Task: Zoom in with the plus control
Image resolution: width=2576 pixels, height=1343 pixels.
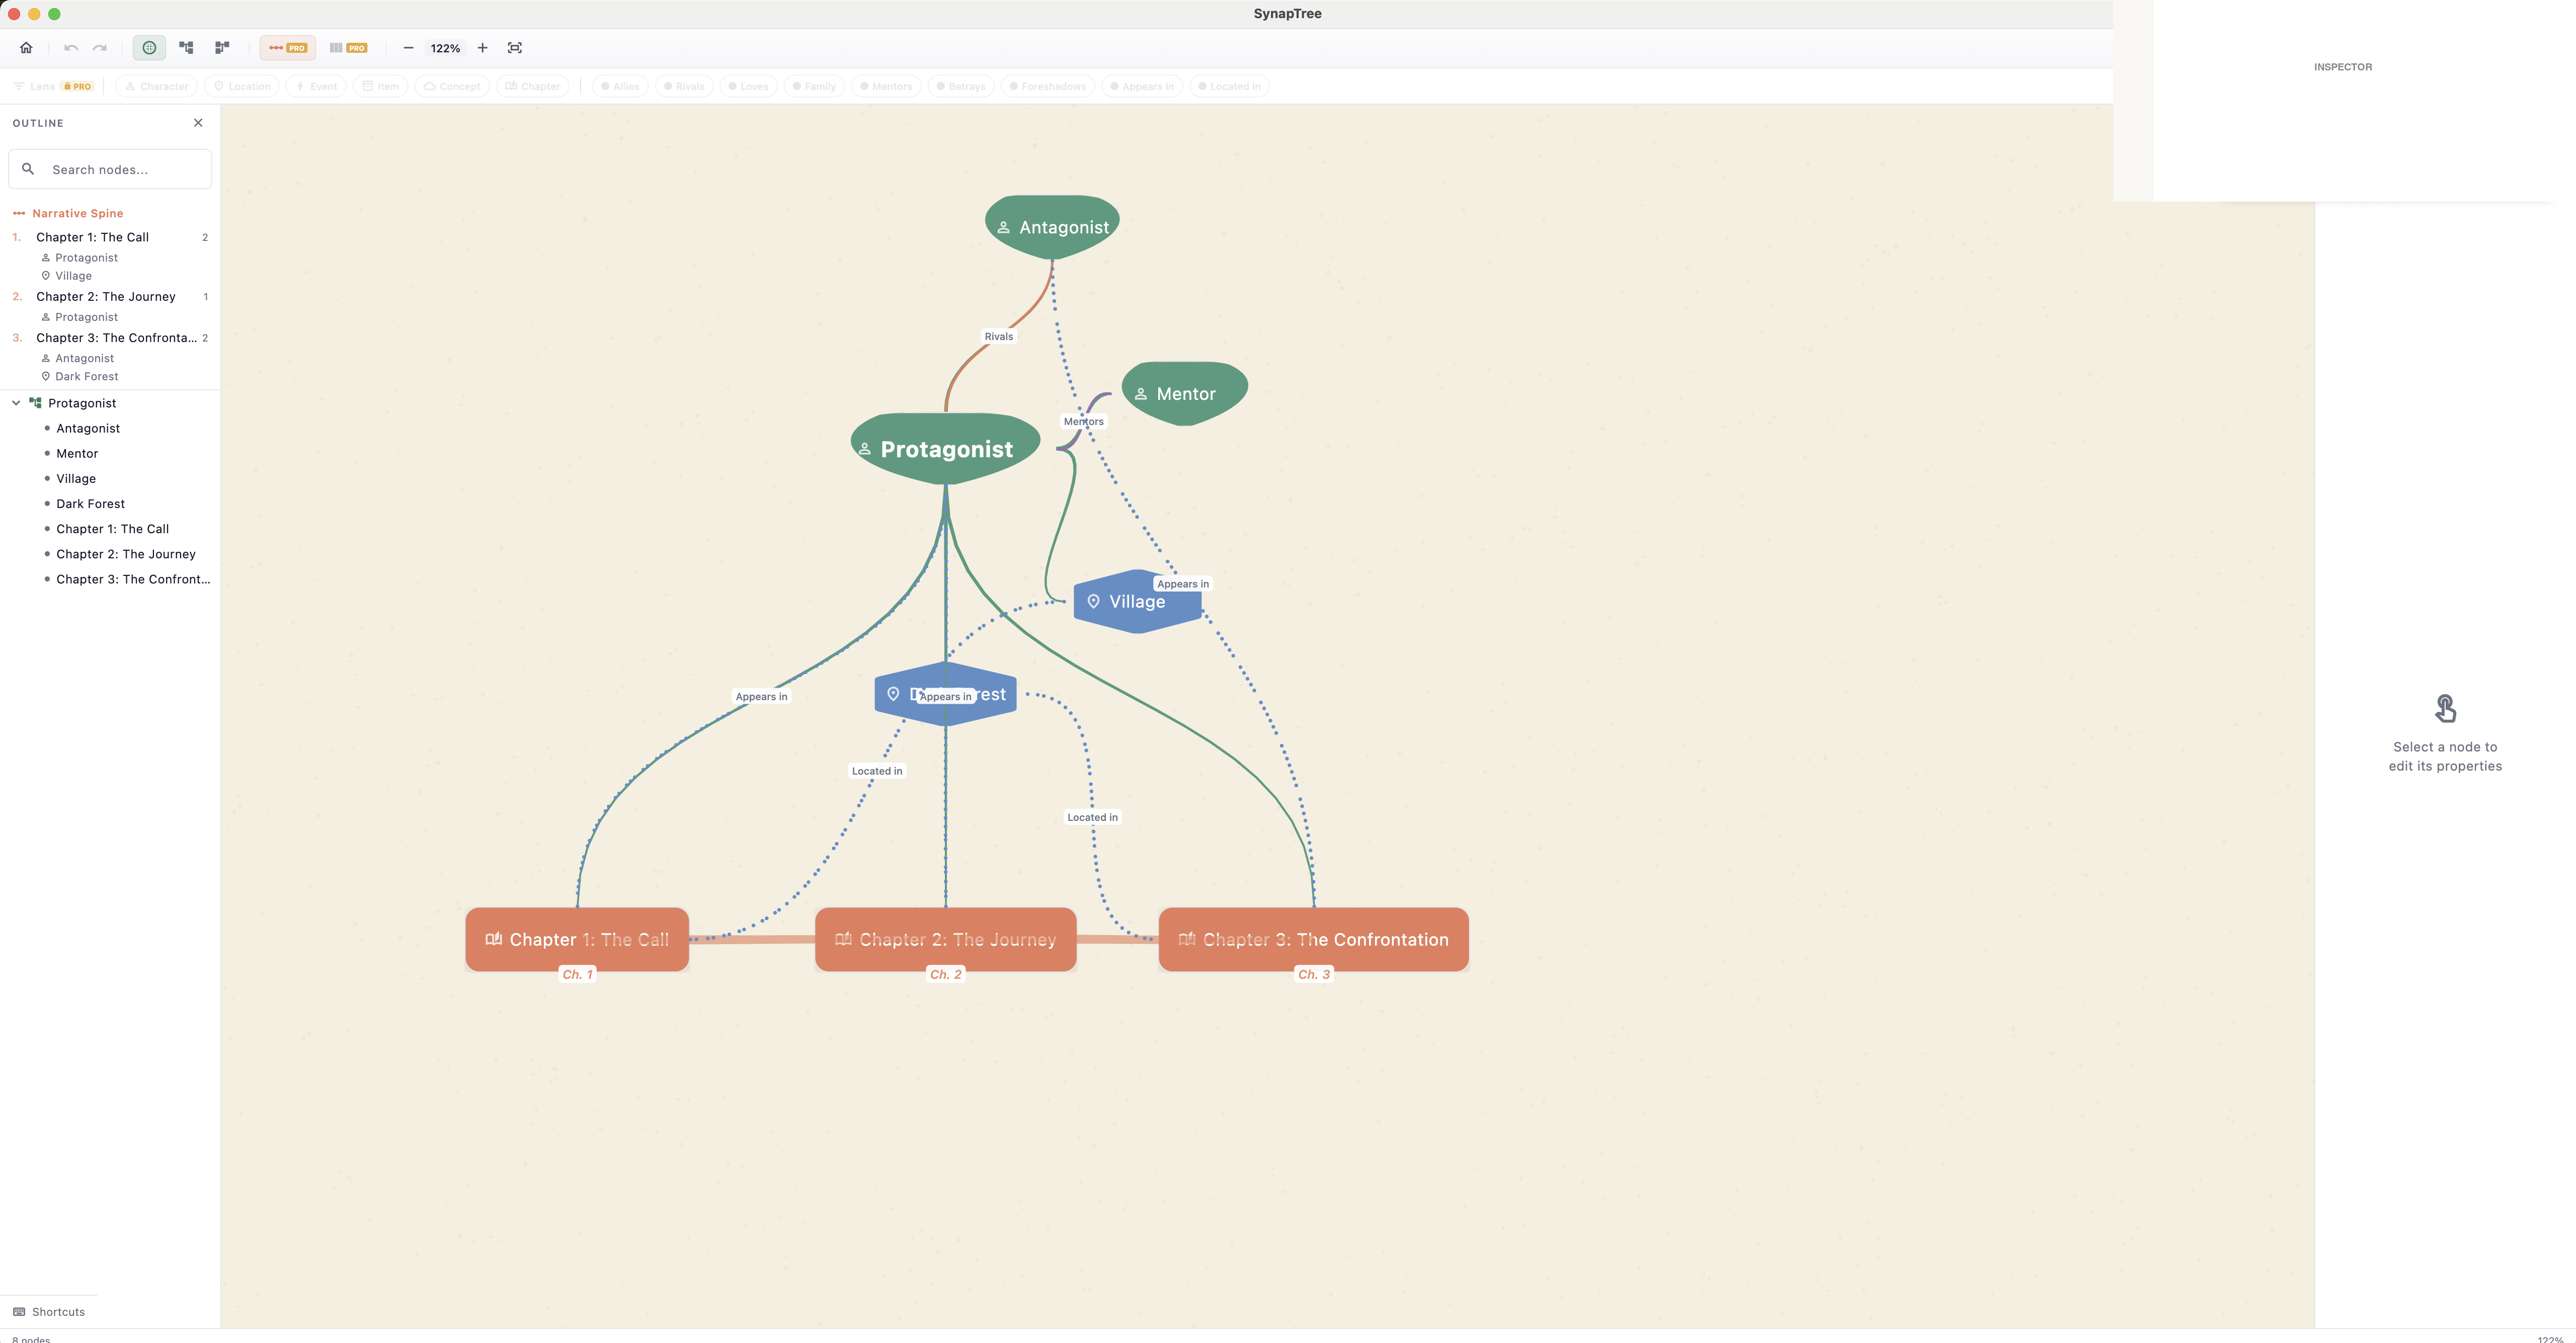Action: 482,47
